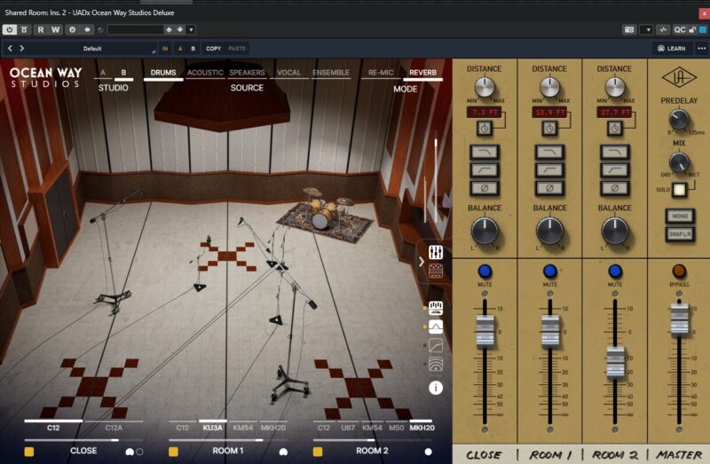Image resolution: width=710 pixels, height=464 pixels.
Task: Select U67 microphone for ROOM 2
Action: (x=348, y=428)
